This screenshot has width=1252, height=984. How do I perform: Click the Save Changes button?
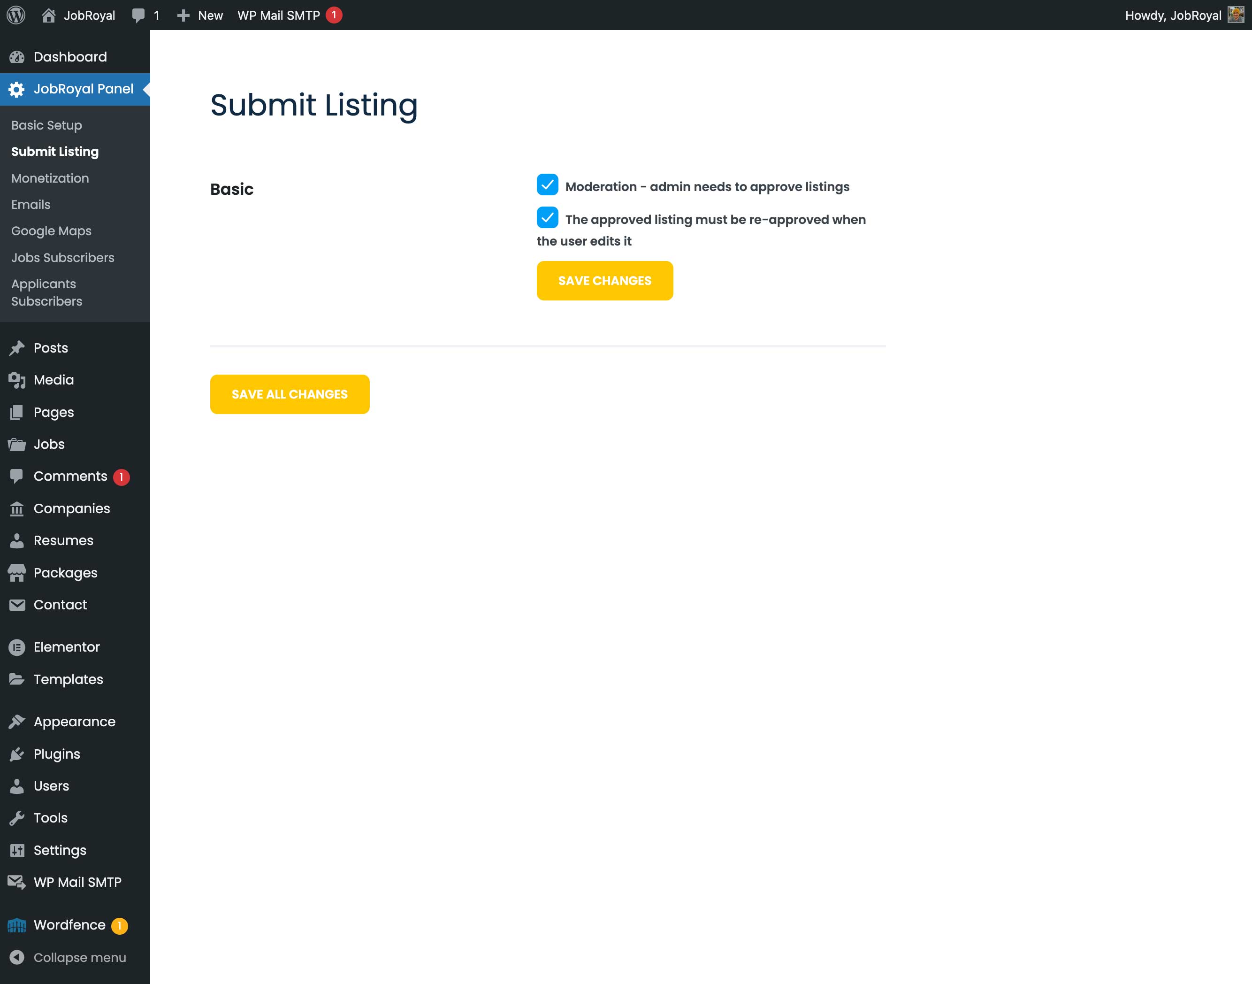coord(605,281)
